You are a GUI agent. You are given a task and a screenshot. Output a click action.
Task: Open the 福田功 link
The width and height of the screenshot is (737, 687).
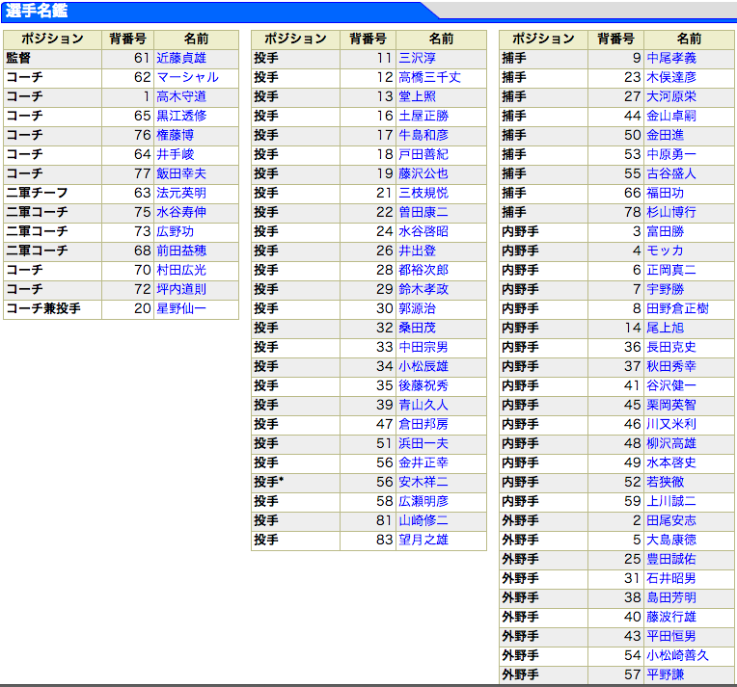click(x=665, y=193)
